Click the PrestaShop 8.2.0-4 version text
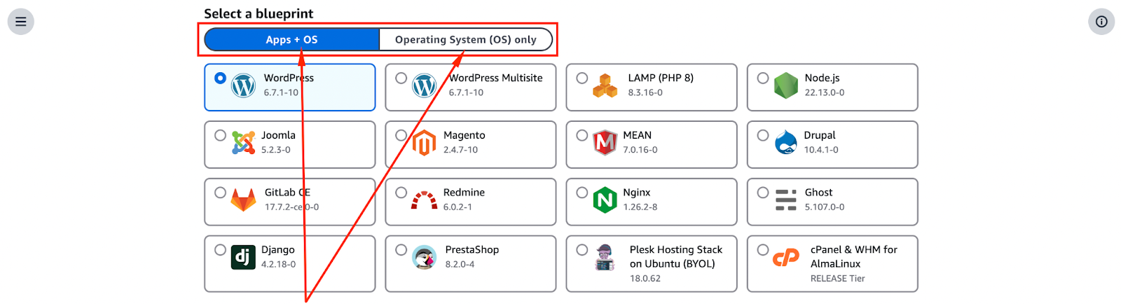This screenshot has height=304, width=1121. coord(460,265)
